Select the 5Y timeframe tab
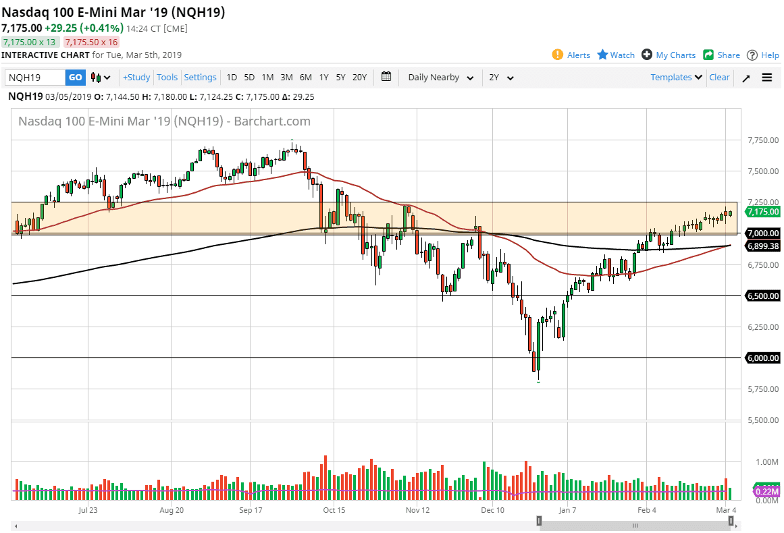The height and width of the screenshot is (533, 784). click(340, 77)
